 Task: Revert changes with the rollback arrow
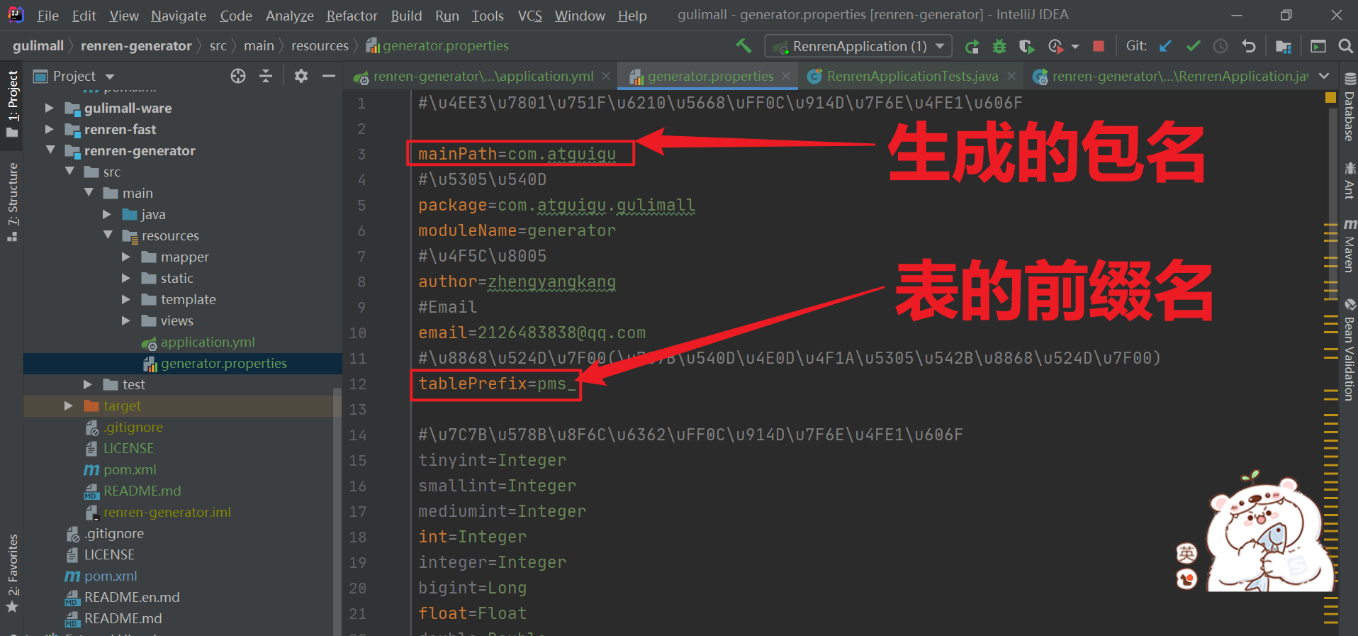[x=1248, y=46]
